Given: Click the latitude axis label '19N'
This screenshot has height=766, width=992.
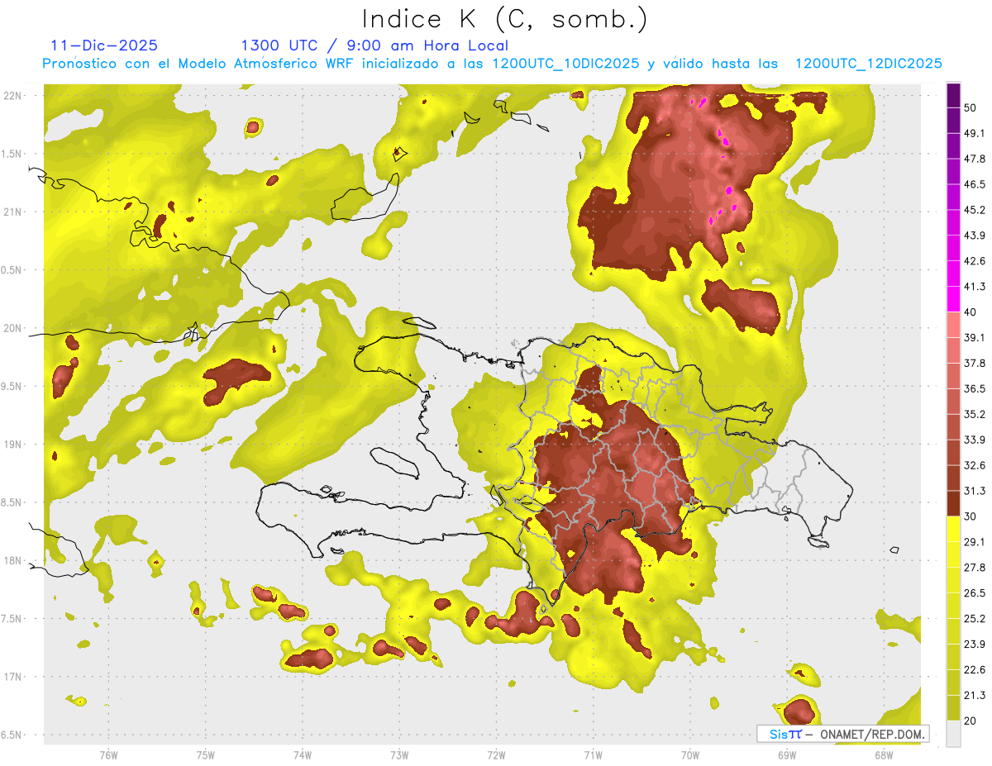Looking at the screenshot, I should [12, 444].
